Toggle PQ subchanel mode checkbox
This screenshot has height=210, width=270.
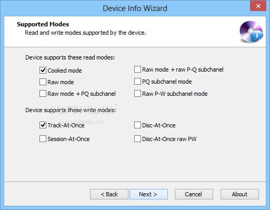[x=137, y=82]
